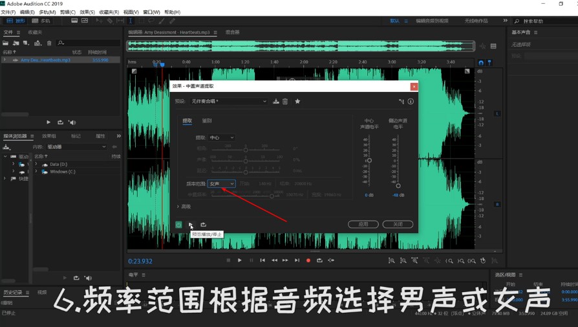
Task: Click transport fast forward button
Action: pyautogui.click(x=285, y=260)
